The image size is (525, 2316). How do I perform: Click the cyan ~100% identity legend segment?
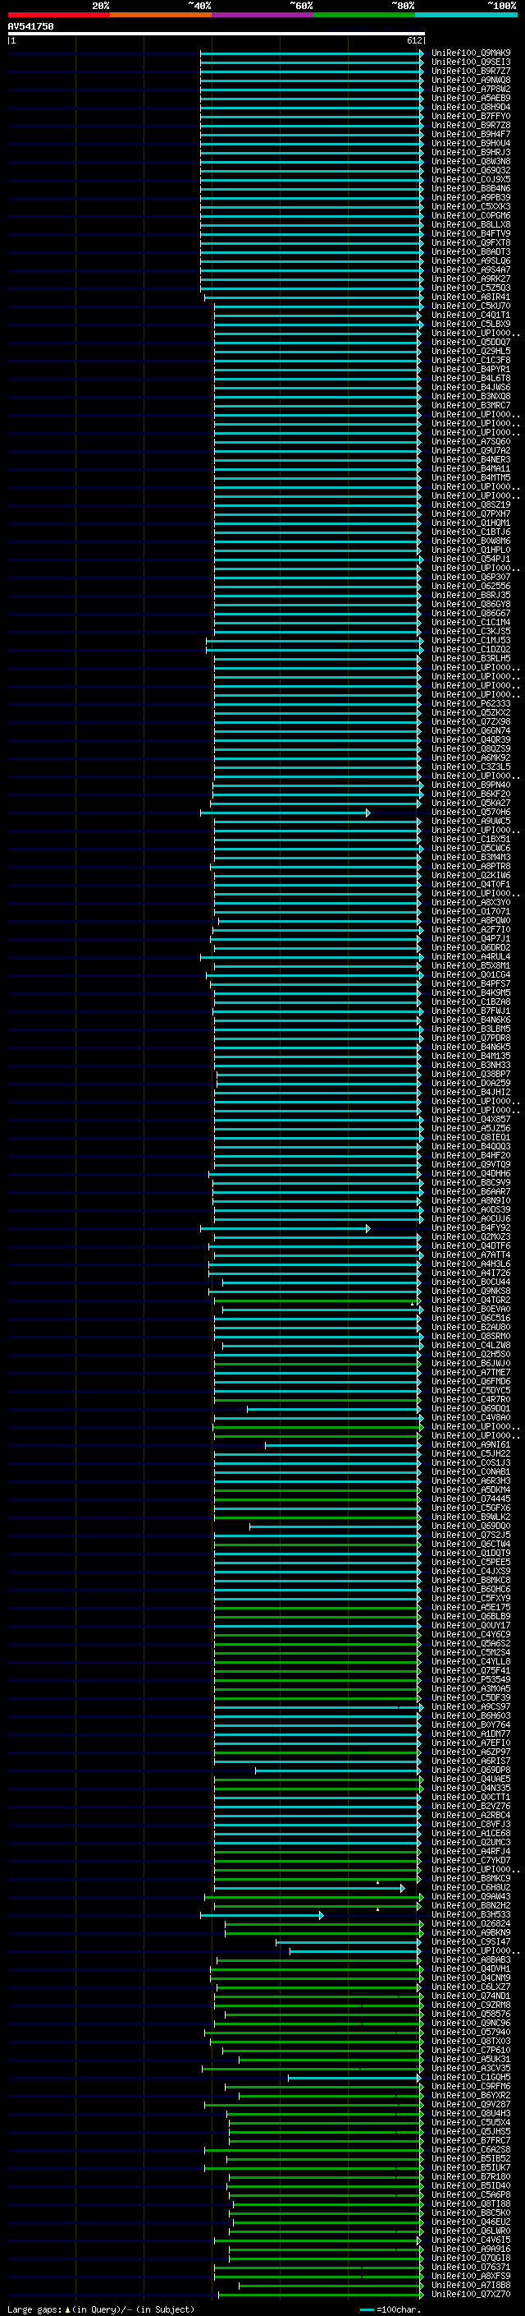(x=466, y=15)
